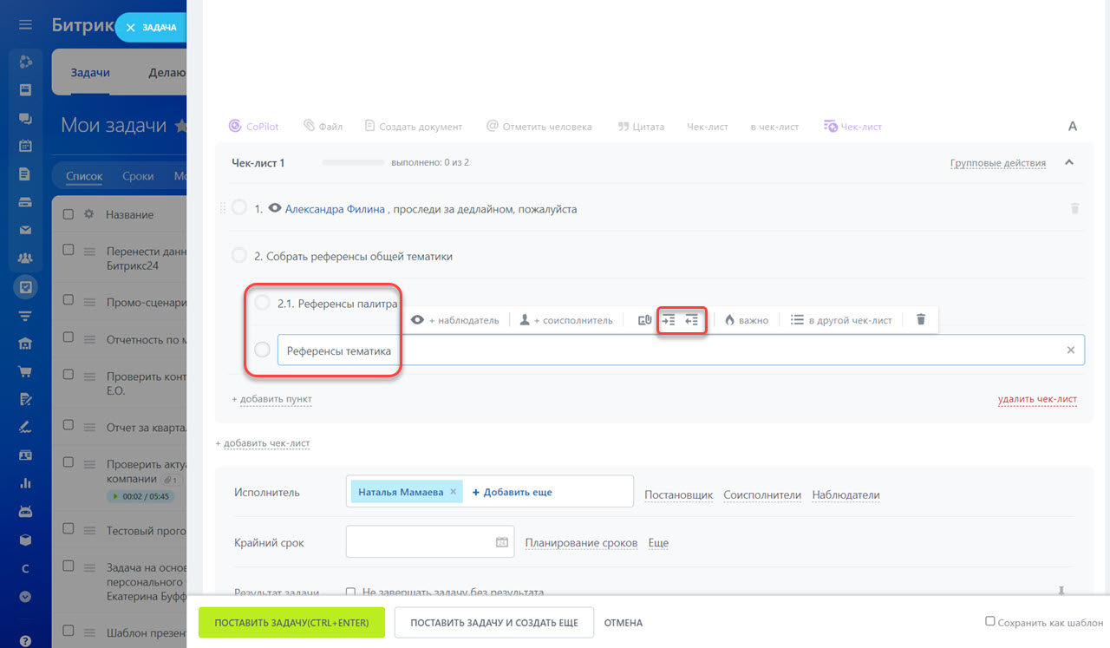1110x648 pixels.
Task: Click ОТМЕНА to cancel
Action: [624, 623]
